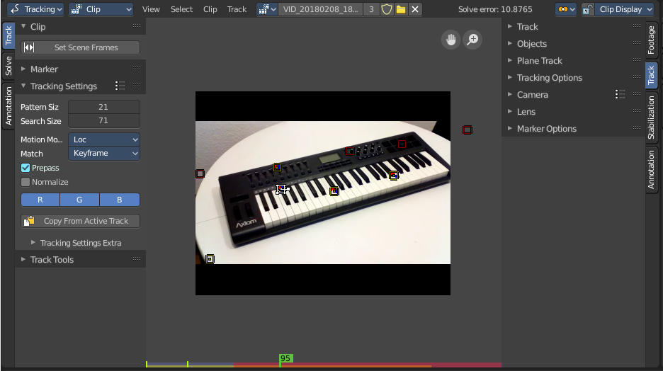Select the yellow marker at table corner
Viewport: 663px width, 371px height.
(x=210, y=258)
